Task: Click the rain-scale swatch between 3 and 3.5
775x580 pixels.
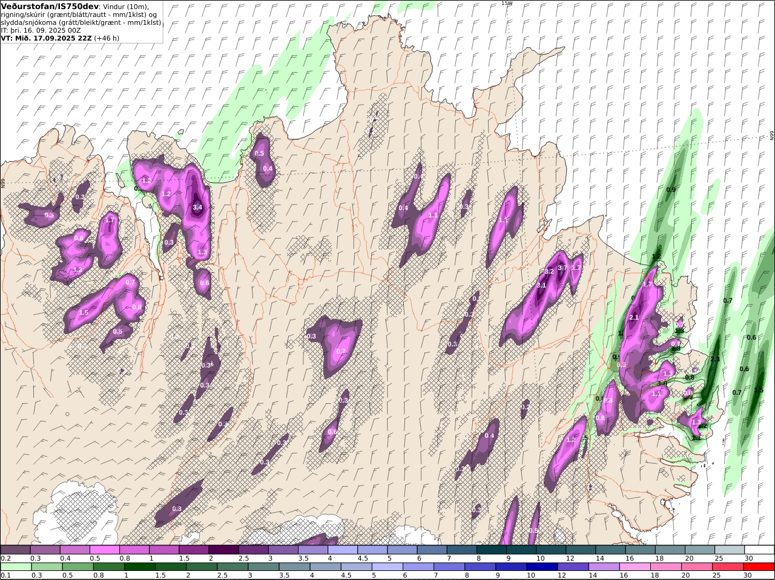Action: [264, 567]
